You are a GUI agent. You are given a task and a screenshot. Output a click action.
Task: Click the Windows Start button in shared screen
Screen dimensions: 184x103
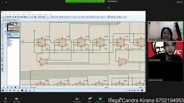click(x=3, y=90)
